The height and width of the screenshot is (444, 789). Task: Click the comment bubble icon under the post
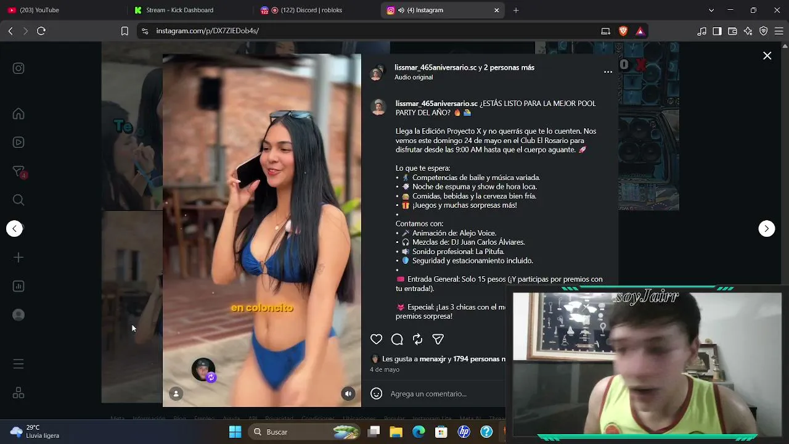(x=397, y=339)
